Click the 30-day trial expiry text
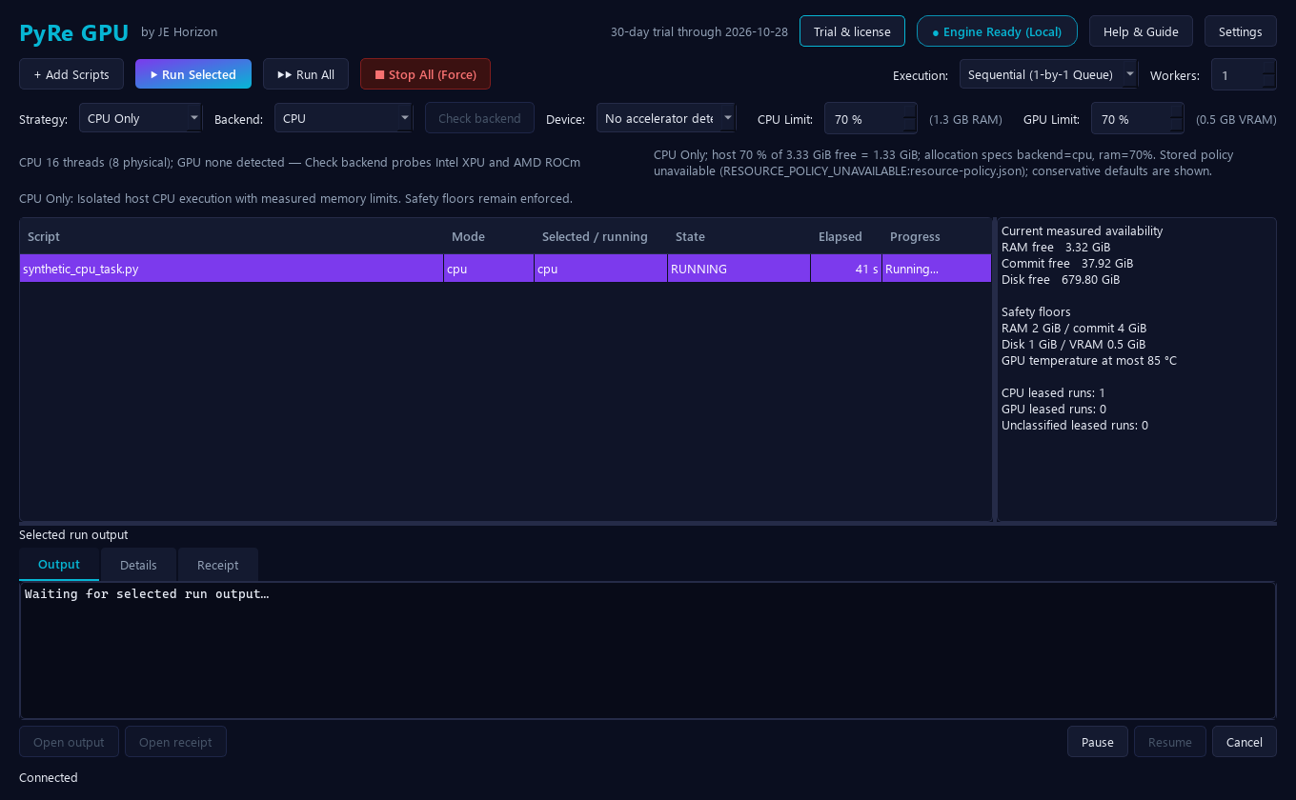Image resolution: width=1296 pixels, height=800 pixels. (x=699, y=31)
